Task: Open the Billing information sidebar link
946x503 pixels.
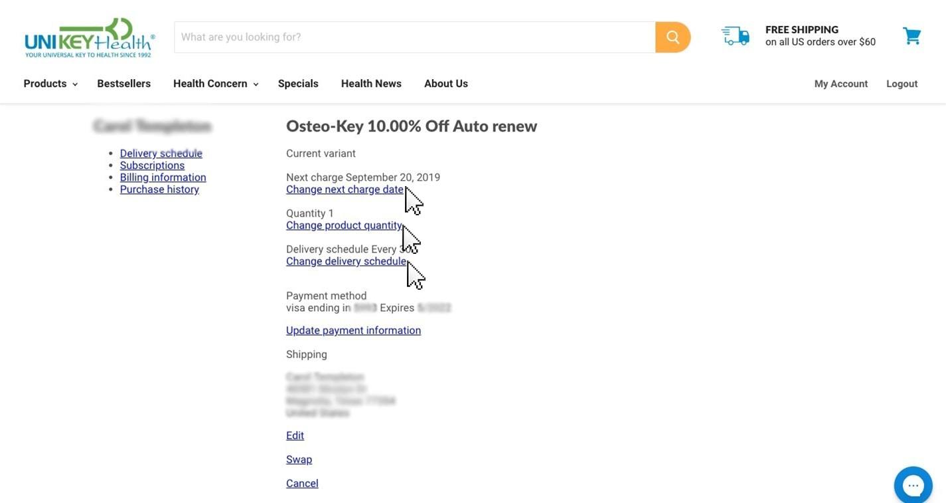Action: pos(163,177)
